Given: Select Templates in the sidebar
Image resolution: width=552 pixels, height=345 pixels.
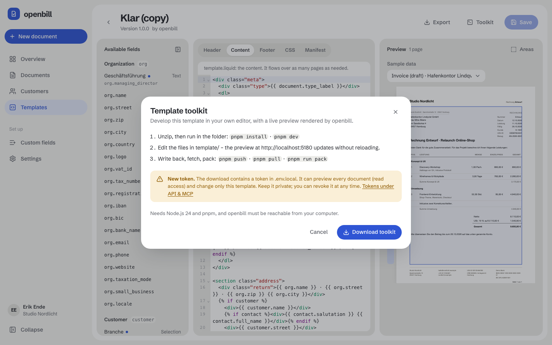Looking at the screenshot, I should (46, 107).
